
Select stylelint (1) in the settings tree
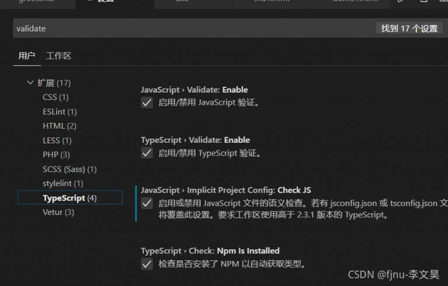[x=63, y=183]
